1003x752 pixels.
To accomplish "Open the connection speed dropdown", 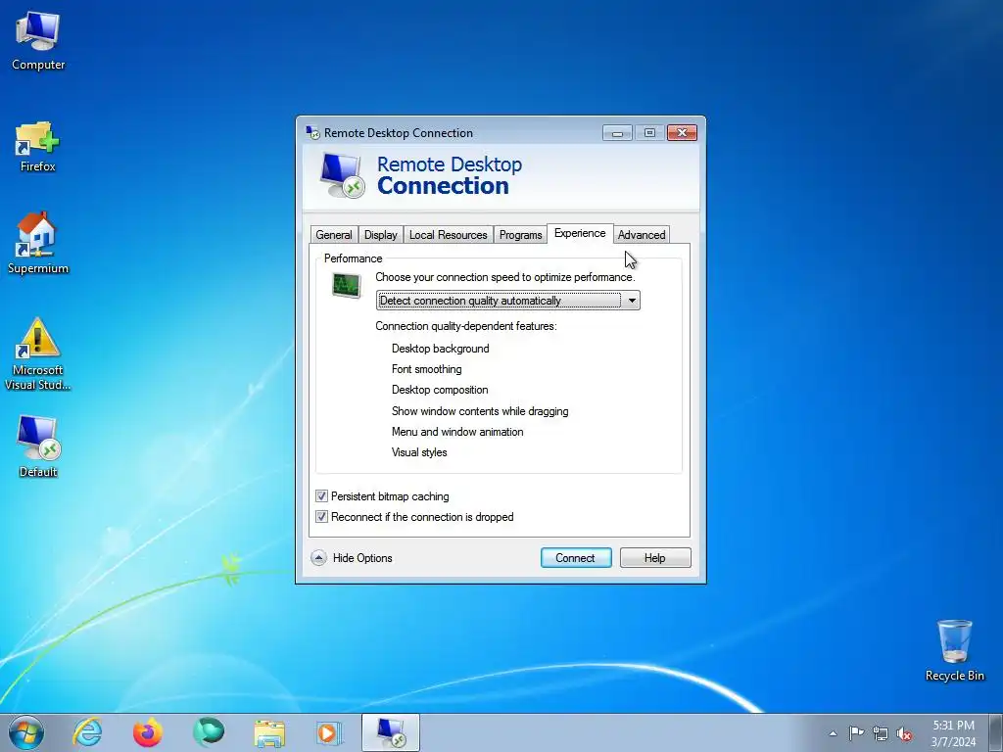I will click(x=508, y=301).
